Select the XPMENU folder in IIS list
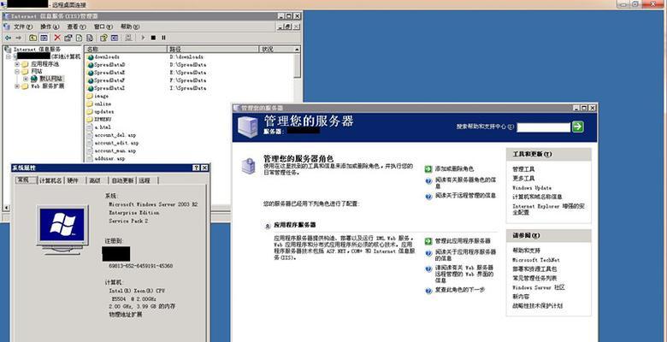The height and width of the screenshot is (342, 667). [x=102, y=120]
